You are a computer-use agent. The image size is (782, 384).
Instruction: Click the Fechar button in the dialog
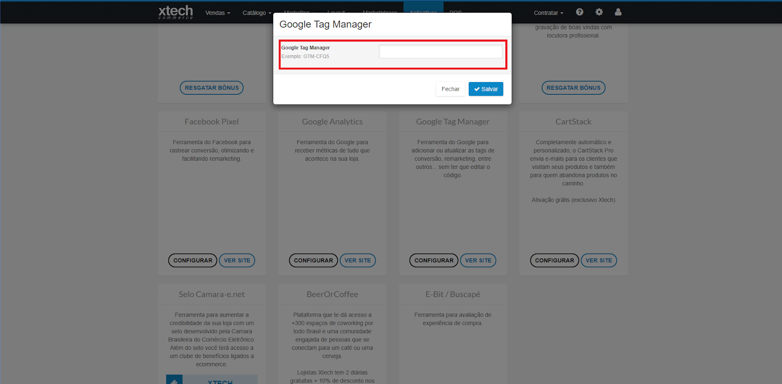click(451, 89)
